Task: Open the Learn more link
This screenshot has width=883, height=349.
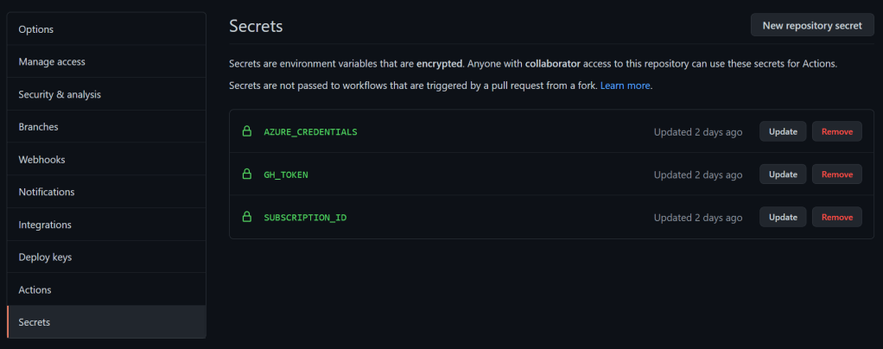Action: tap(625, 86)
